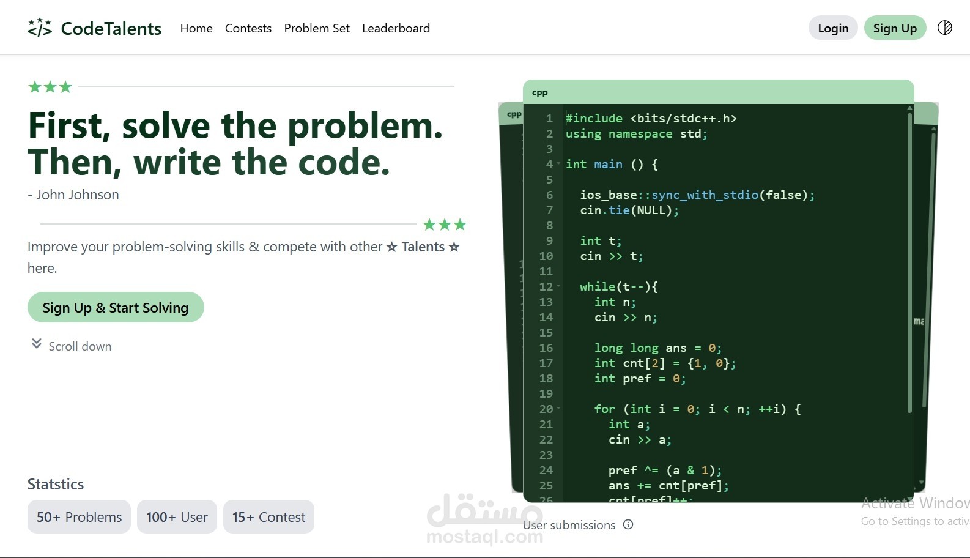Open the Leaderboard nav item

tap(396, 28)
